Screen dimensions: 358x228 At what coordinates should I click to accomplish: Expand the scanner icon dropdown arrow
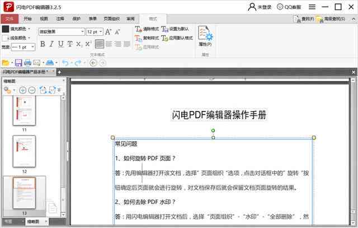click(x=56, y=63)
